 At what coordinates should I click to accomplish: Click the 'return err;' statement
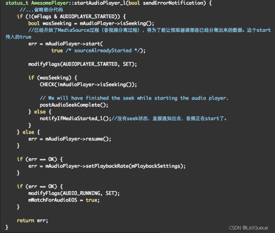click(33, 221)
